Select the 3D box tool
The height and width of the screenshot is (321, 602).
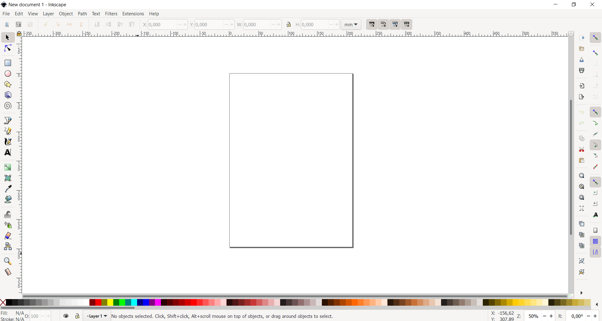(8, 95)
